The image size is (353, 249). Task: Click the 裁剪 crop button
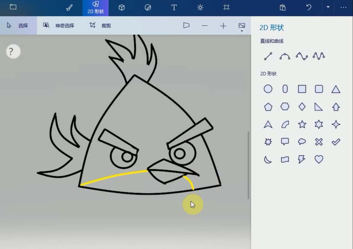(100, 25)
